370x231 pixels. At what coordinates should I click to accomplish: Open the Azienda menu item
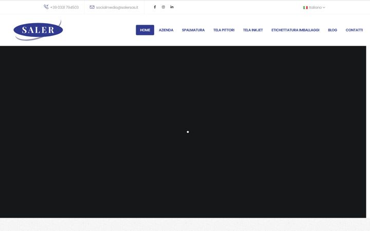[x=166, y=30]
